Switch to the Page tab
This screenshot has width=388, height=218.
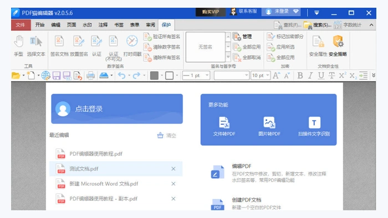pyautogui.click(x=72, y=25)
